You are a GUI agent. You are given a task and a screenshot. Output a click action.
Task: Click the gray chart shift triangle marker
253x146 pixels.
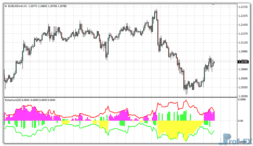coord(213,5)
